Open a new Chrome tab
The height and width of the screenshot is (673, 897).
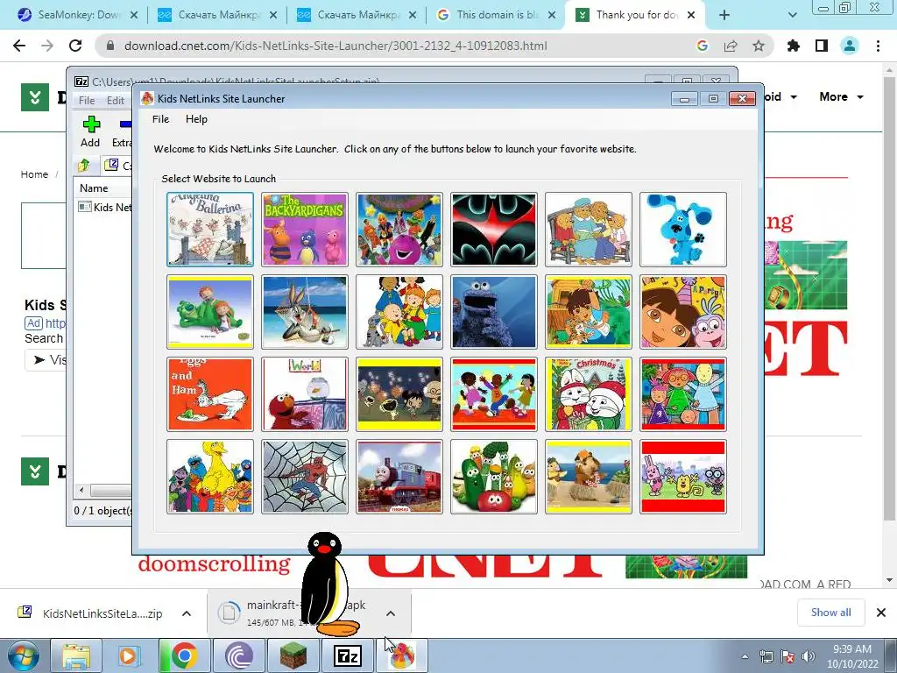pyautogui.click(x=724, y=15)
